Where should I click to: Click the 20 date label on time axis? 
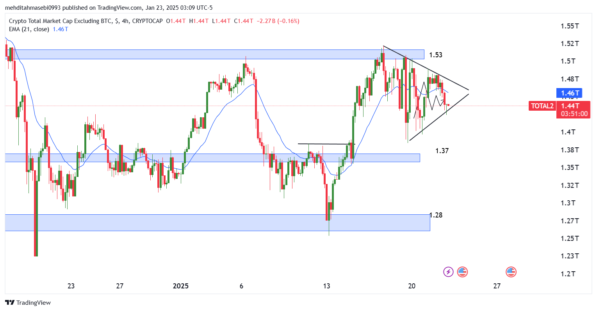412,286
